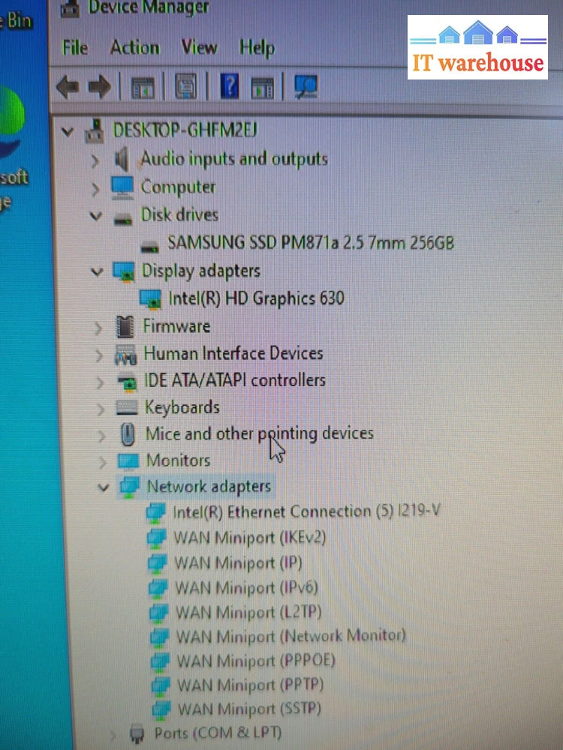Expand Audio inputs and outputs
The width and height of the screenshot is (563, 750).
[95, 160]
